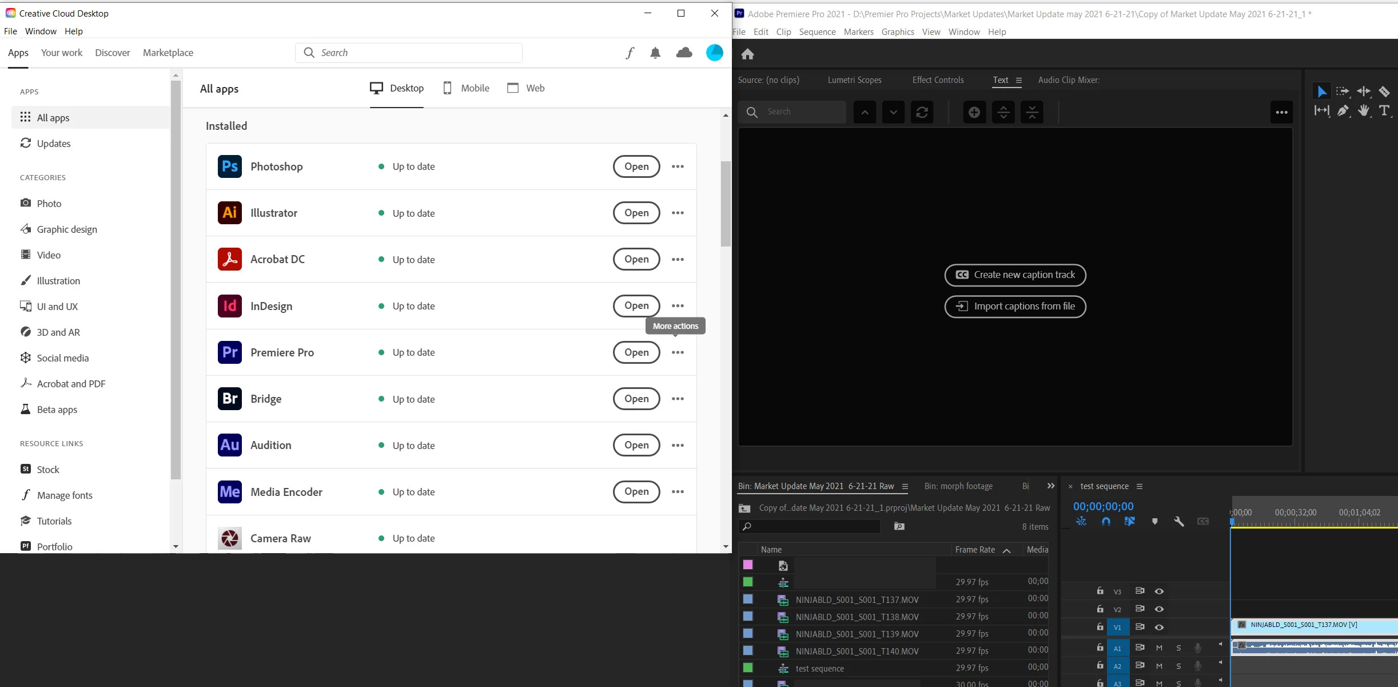Select the Razor tool

click(1384, 92)
